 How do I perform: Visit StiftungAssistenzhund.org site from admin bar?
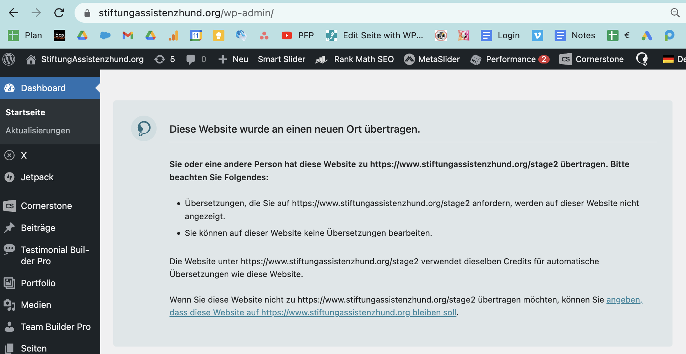pos(85,59)
